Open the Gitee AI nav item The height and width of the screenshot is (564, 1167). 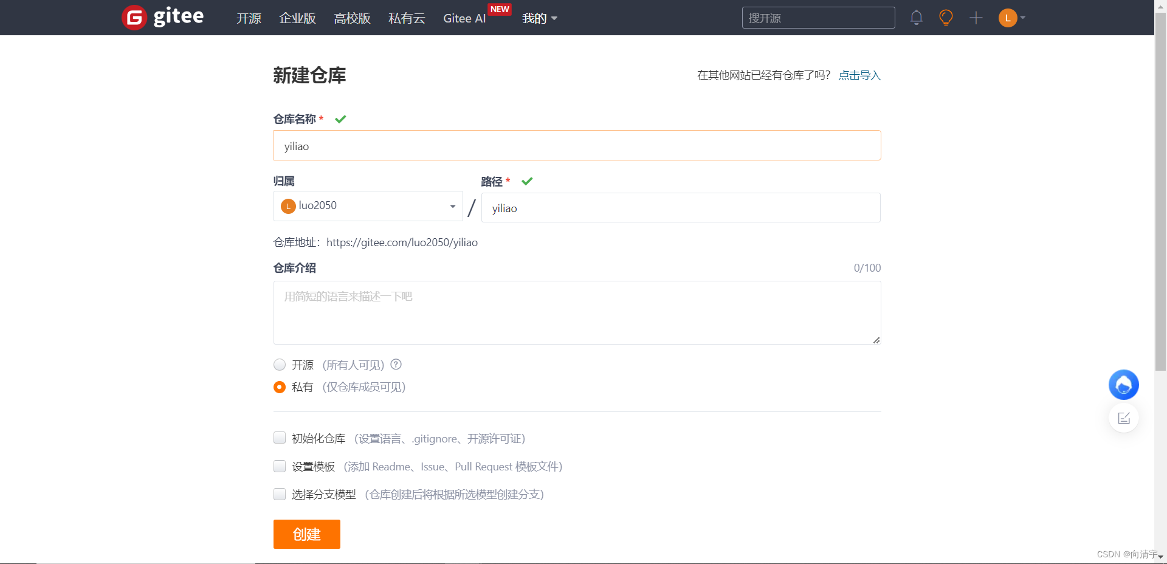coord(464,18)
